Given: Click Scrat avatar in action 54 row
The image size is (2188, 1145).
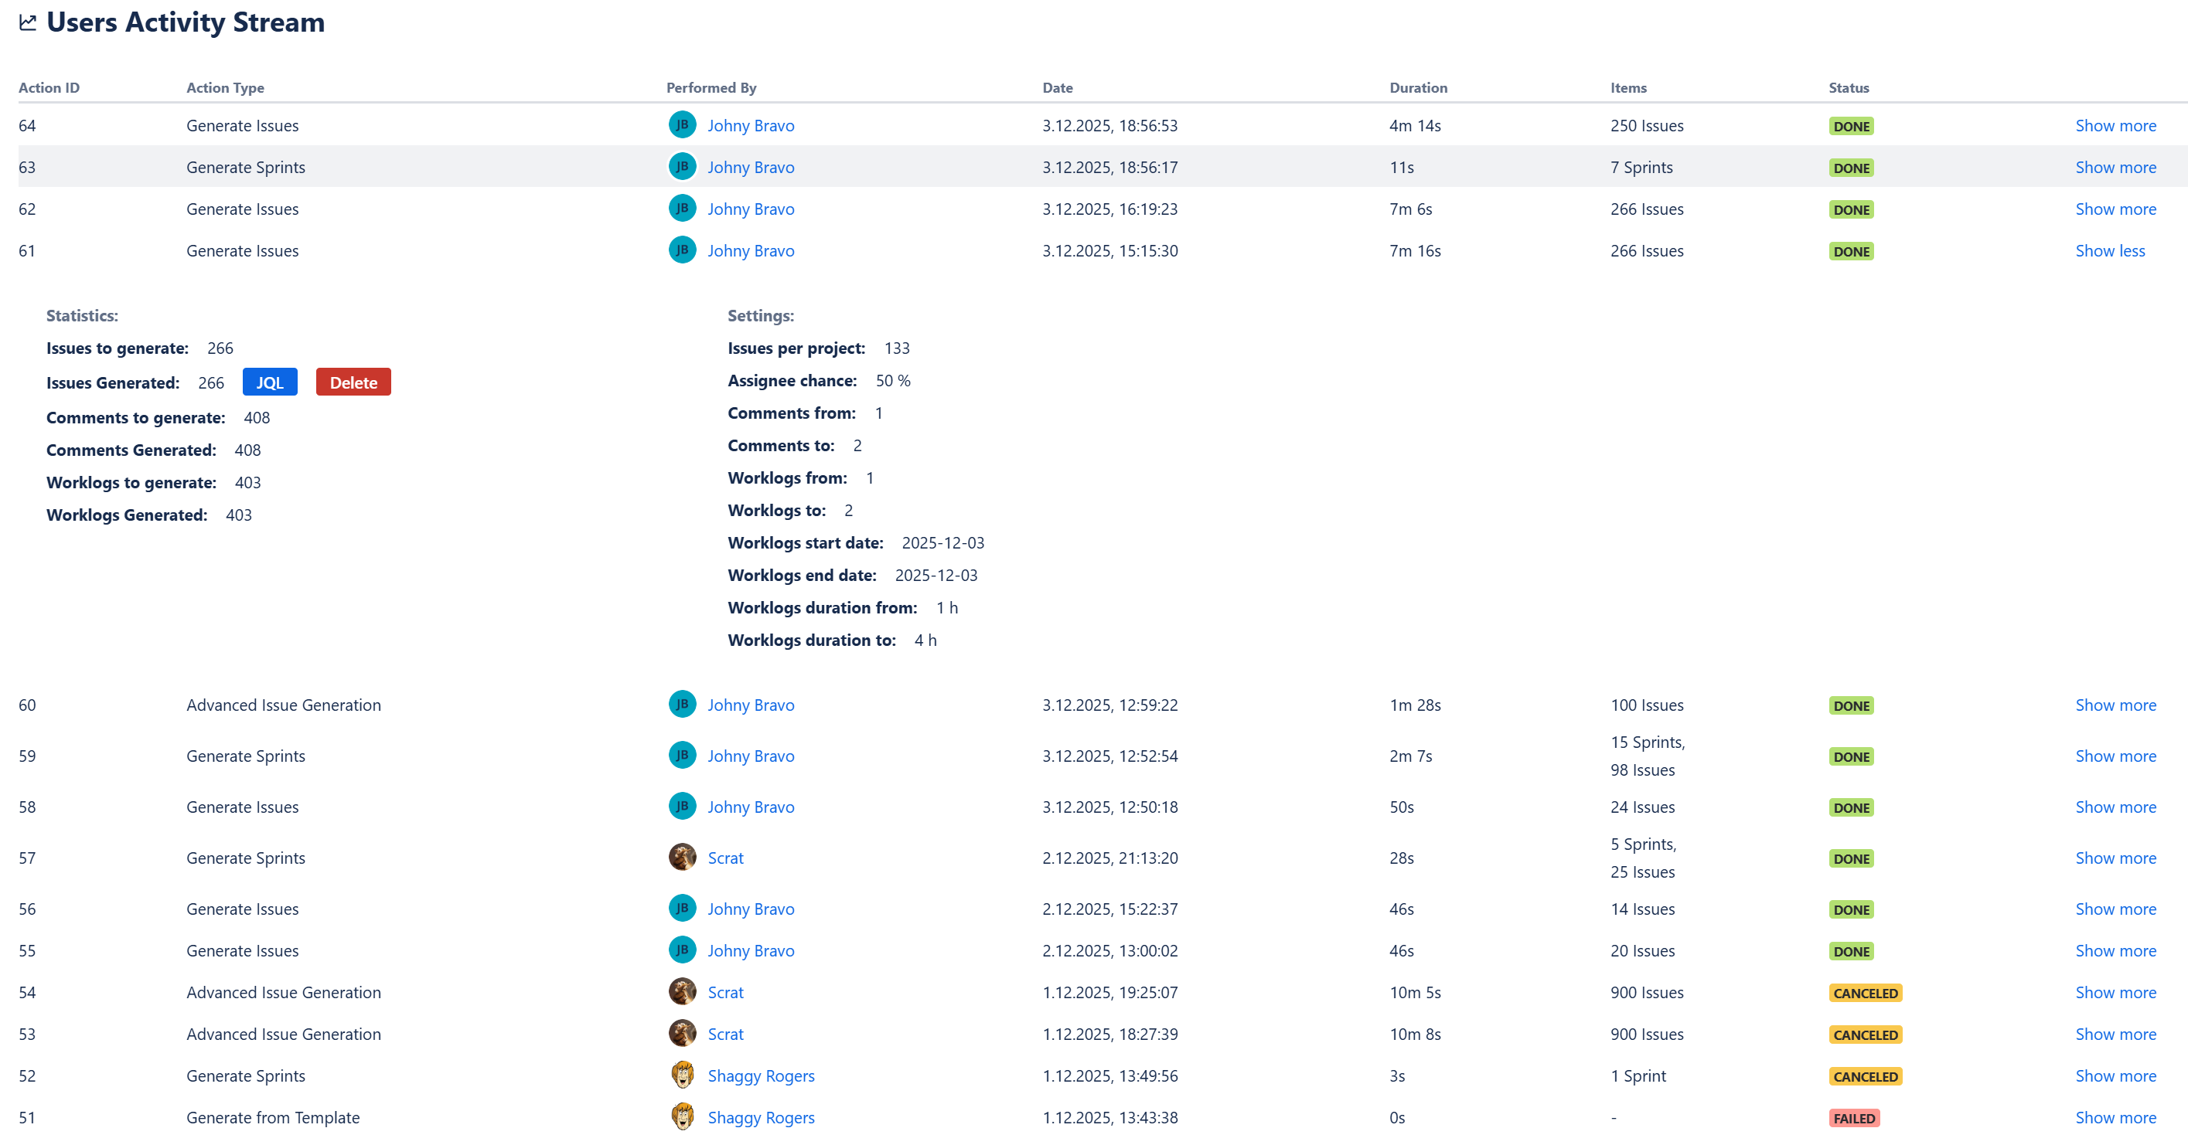Looking at the screenshot, I should click(681, 991).
